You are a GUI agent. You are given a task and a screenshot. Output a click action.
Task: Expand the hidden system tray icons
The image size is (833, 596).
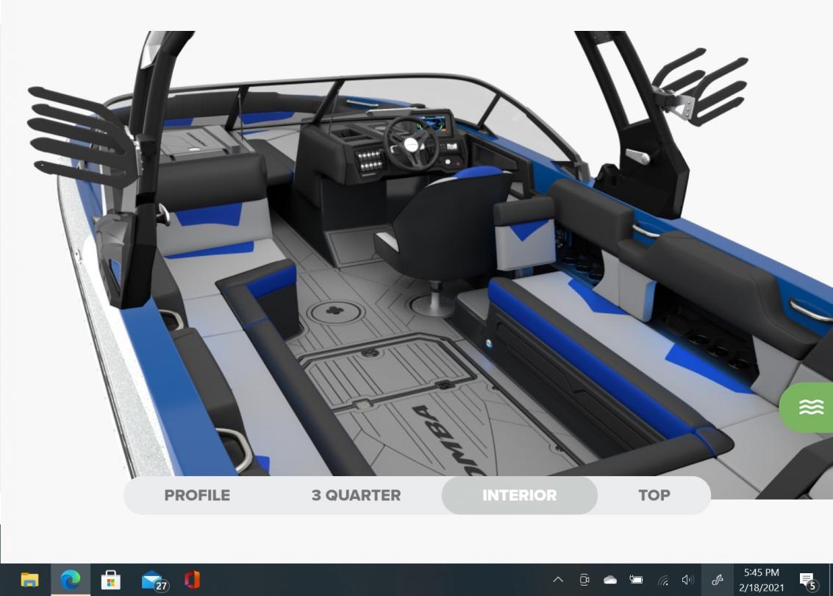558,580
